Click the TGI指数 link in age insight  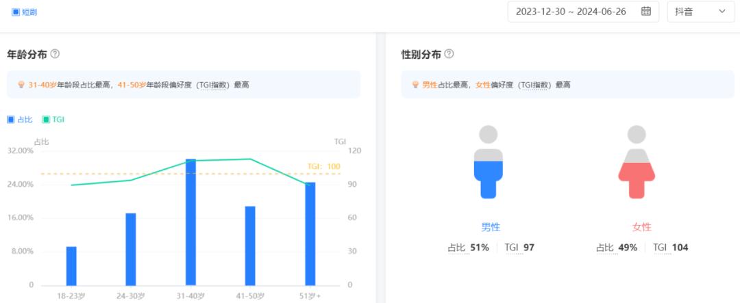[212, 85]
